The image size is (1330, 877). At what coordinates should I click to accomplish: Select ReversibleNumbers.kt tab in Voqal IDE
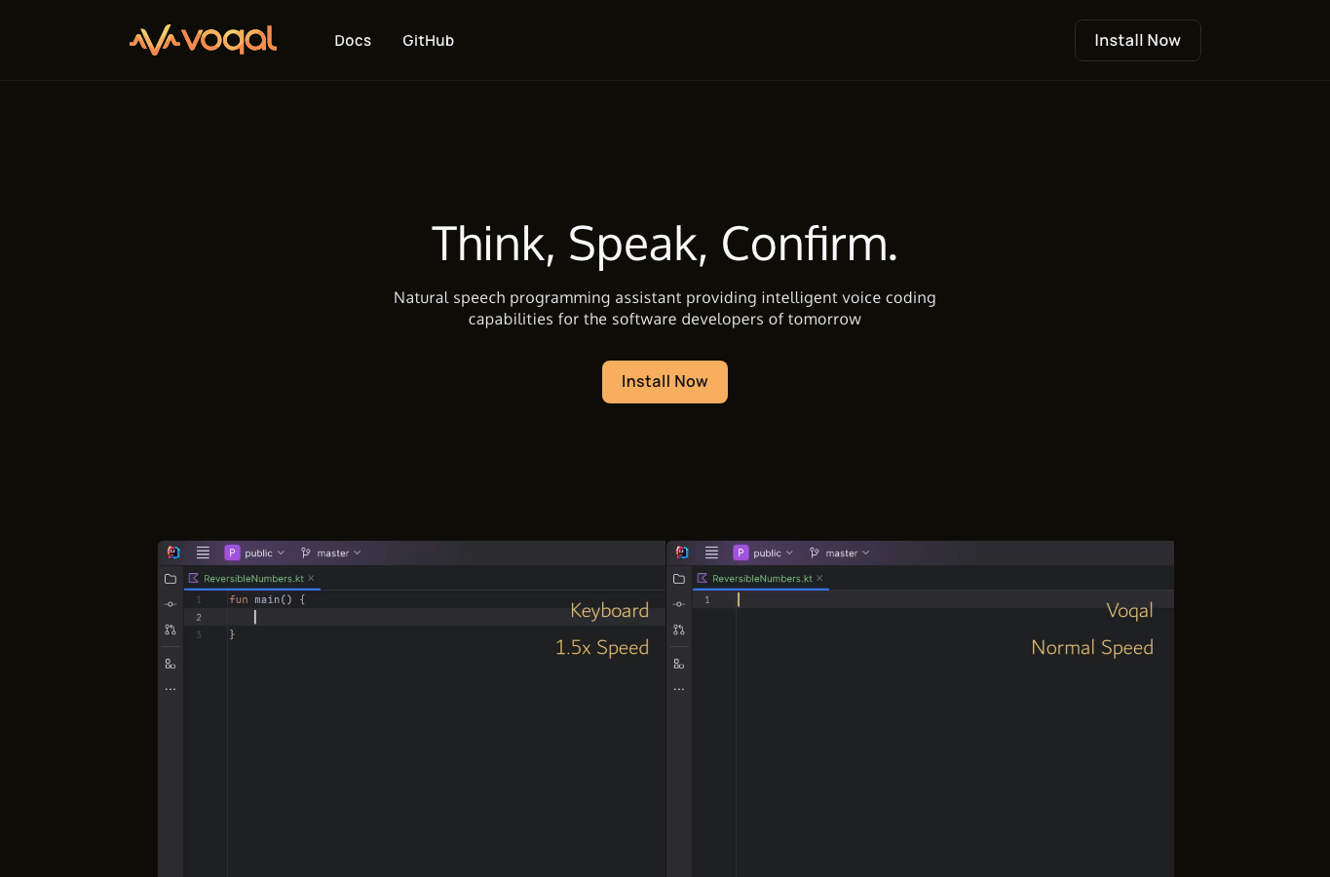point(762,579)
